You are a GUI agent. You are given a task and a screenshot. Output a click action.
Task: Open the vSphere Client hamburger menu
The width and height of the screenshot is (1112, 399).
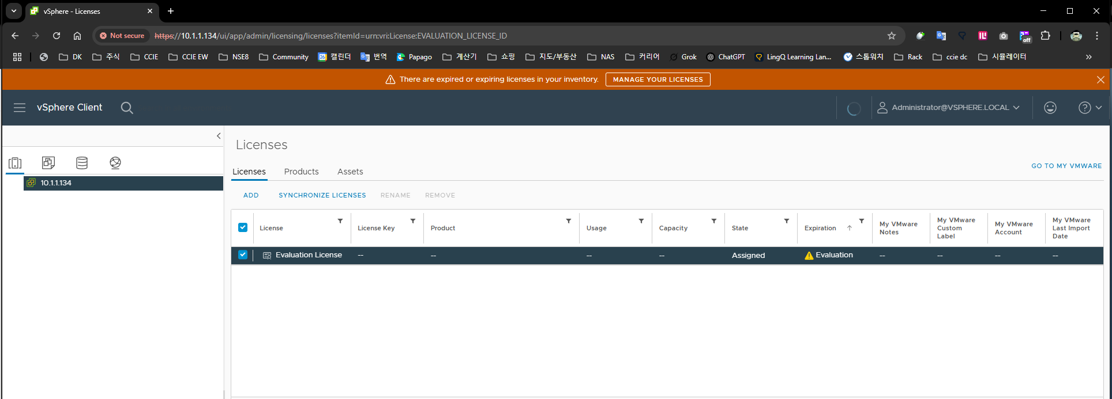click(x=20, y=108)
